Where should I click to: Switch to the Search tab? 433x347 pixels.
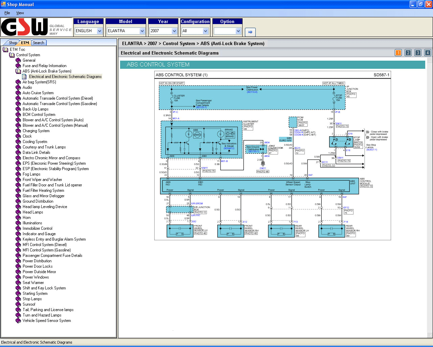[x=38, y=43]
